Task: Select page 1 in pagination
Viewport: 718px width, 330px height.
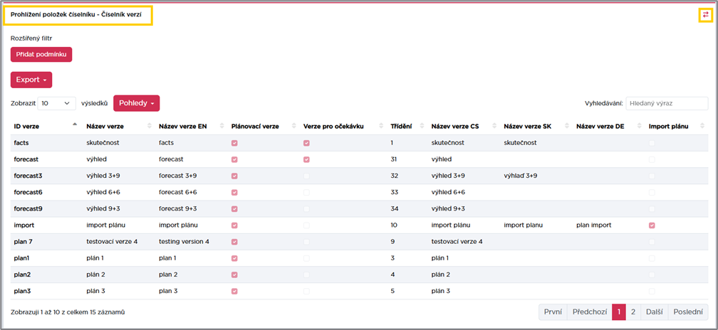Action: (x=618, y=312)
